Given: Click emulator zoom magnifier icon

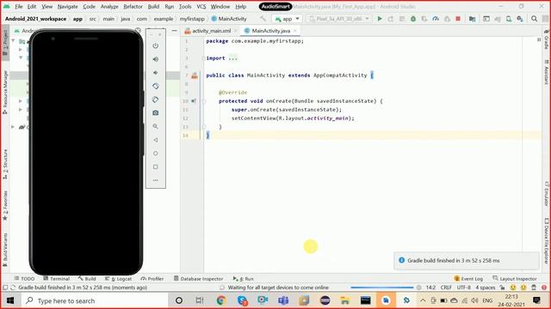Looking at the screenshot, I should pyautogui.click(x=156, y=126).
